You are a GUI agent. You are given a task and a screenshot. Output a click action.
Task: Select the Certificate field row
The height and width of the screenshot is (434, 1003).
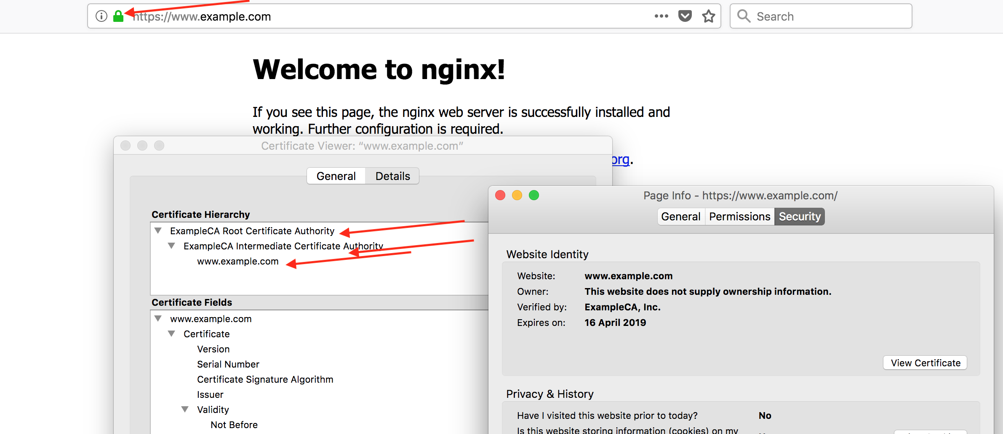tap(207, 334)
